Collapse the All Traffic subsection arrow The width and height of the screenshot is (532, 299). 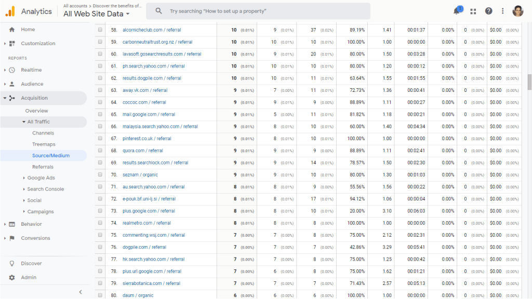coord(24,121)
